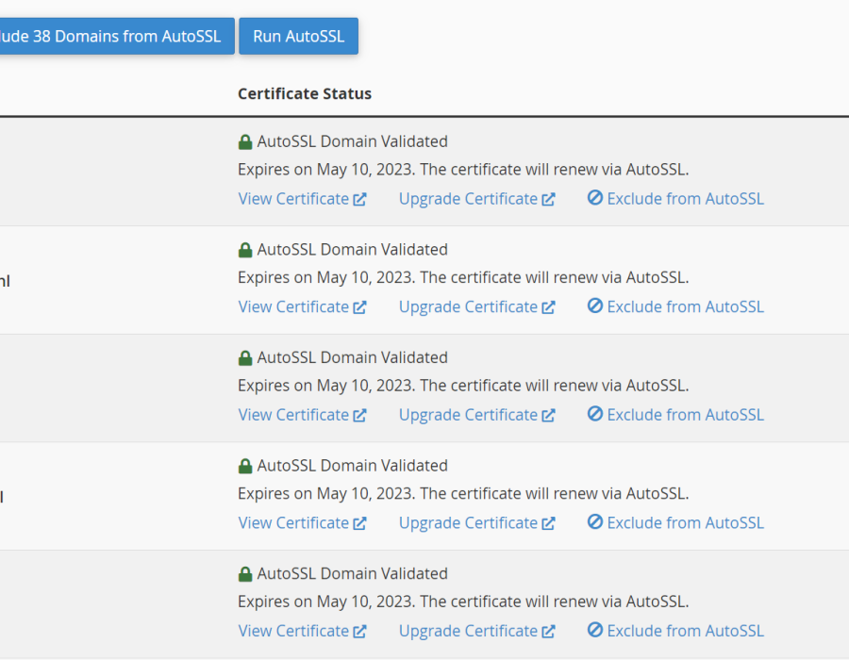Click ban icon beside first row's Exclude from AutoSSL
Image resolution: width=849 pixels, height=660 pixels.
tap(595, 197)
